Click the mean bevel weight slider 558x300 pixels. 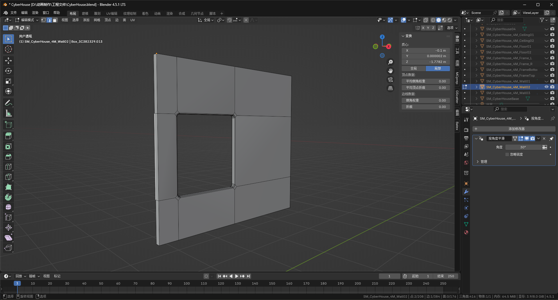pos(426,81)
